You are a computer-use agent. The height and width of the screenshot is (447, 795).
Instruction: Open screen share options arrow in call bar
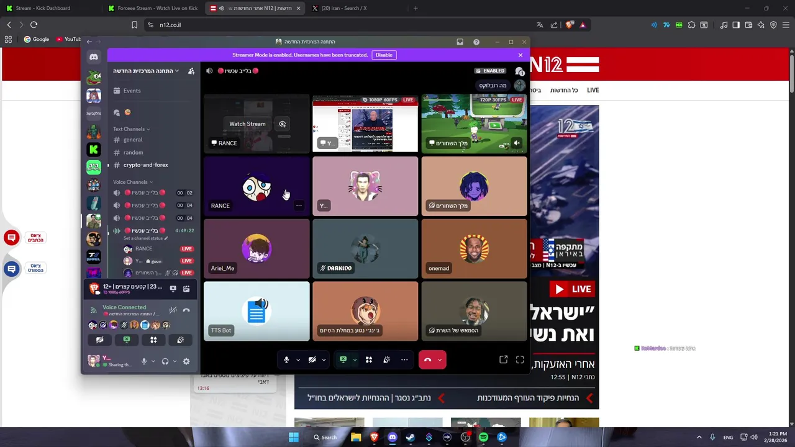355,359
